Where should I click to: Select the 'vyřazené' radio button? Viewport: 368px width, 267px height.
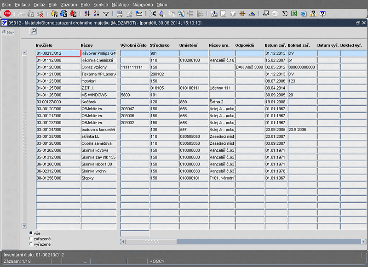[31, 244]
